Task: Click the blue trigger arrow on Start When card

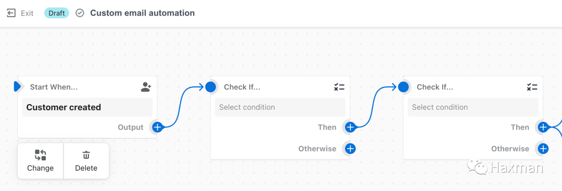Action: (x=17, y=86)
